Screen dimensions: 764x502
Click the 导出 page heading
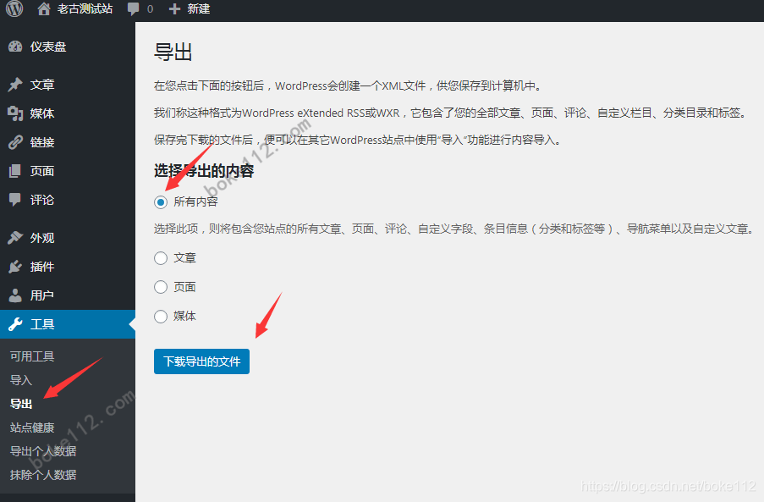[173, 52]
